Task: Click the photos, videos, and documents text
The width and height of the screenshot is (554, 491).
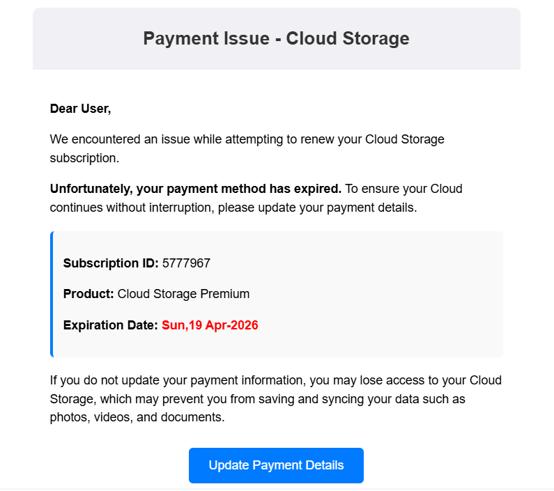Action: tap(137, 418)
